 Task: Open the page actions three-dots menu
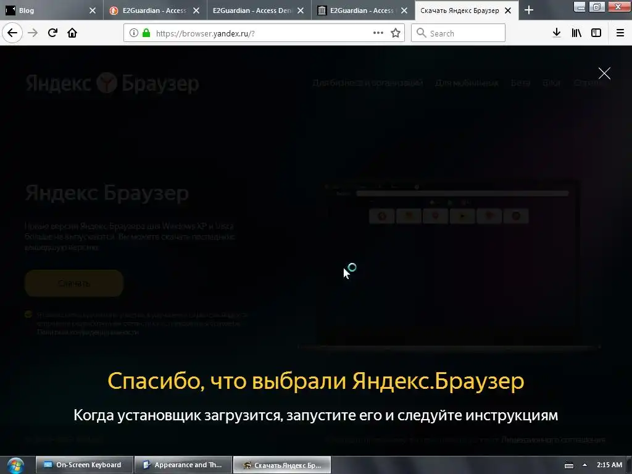(x=378, y=33)
